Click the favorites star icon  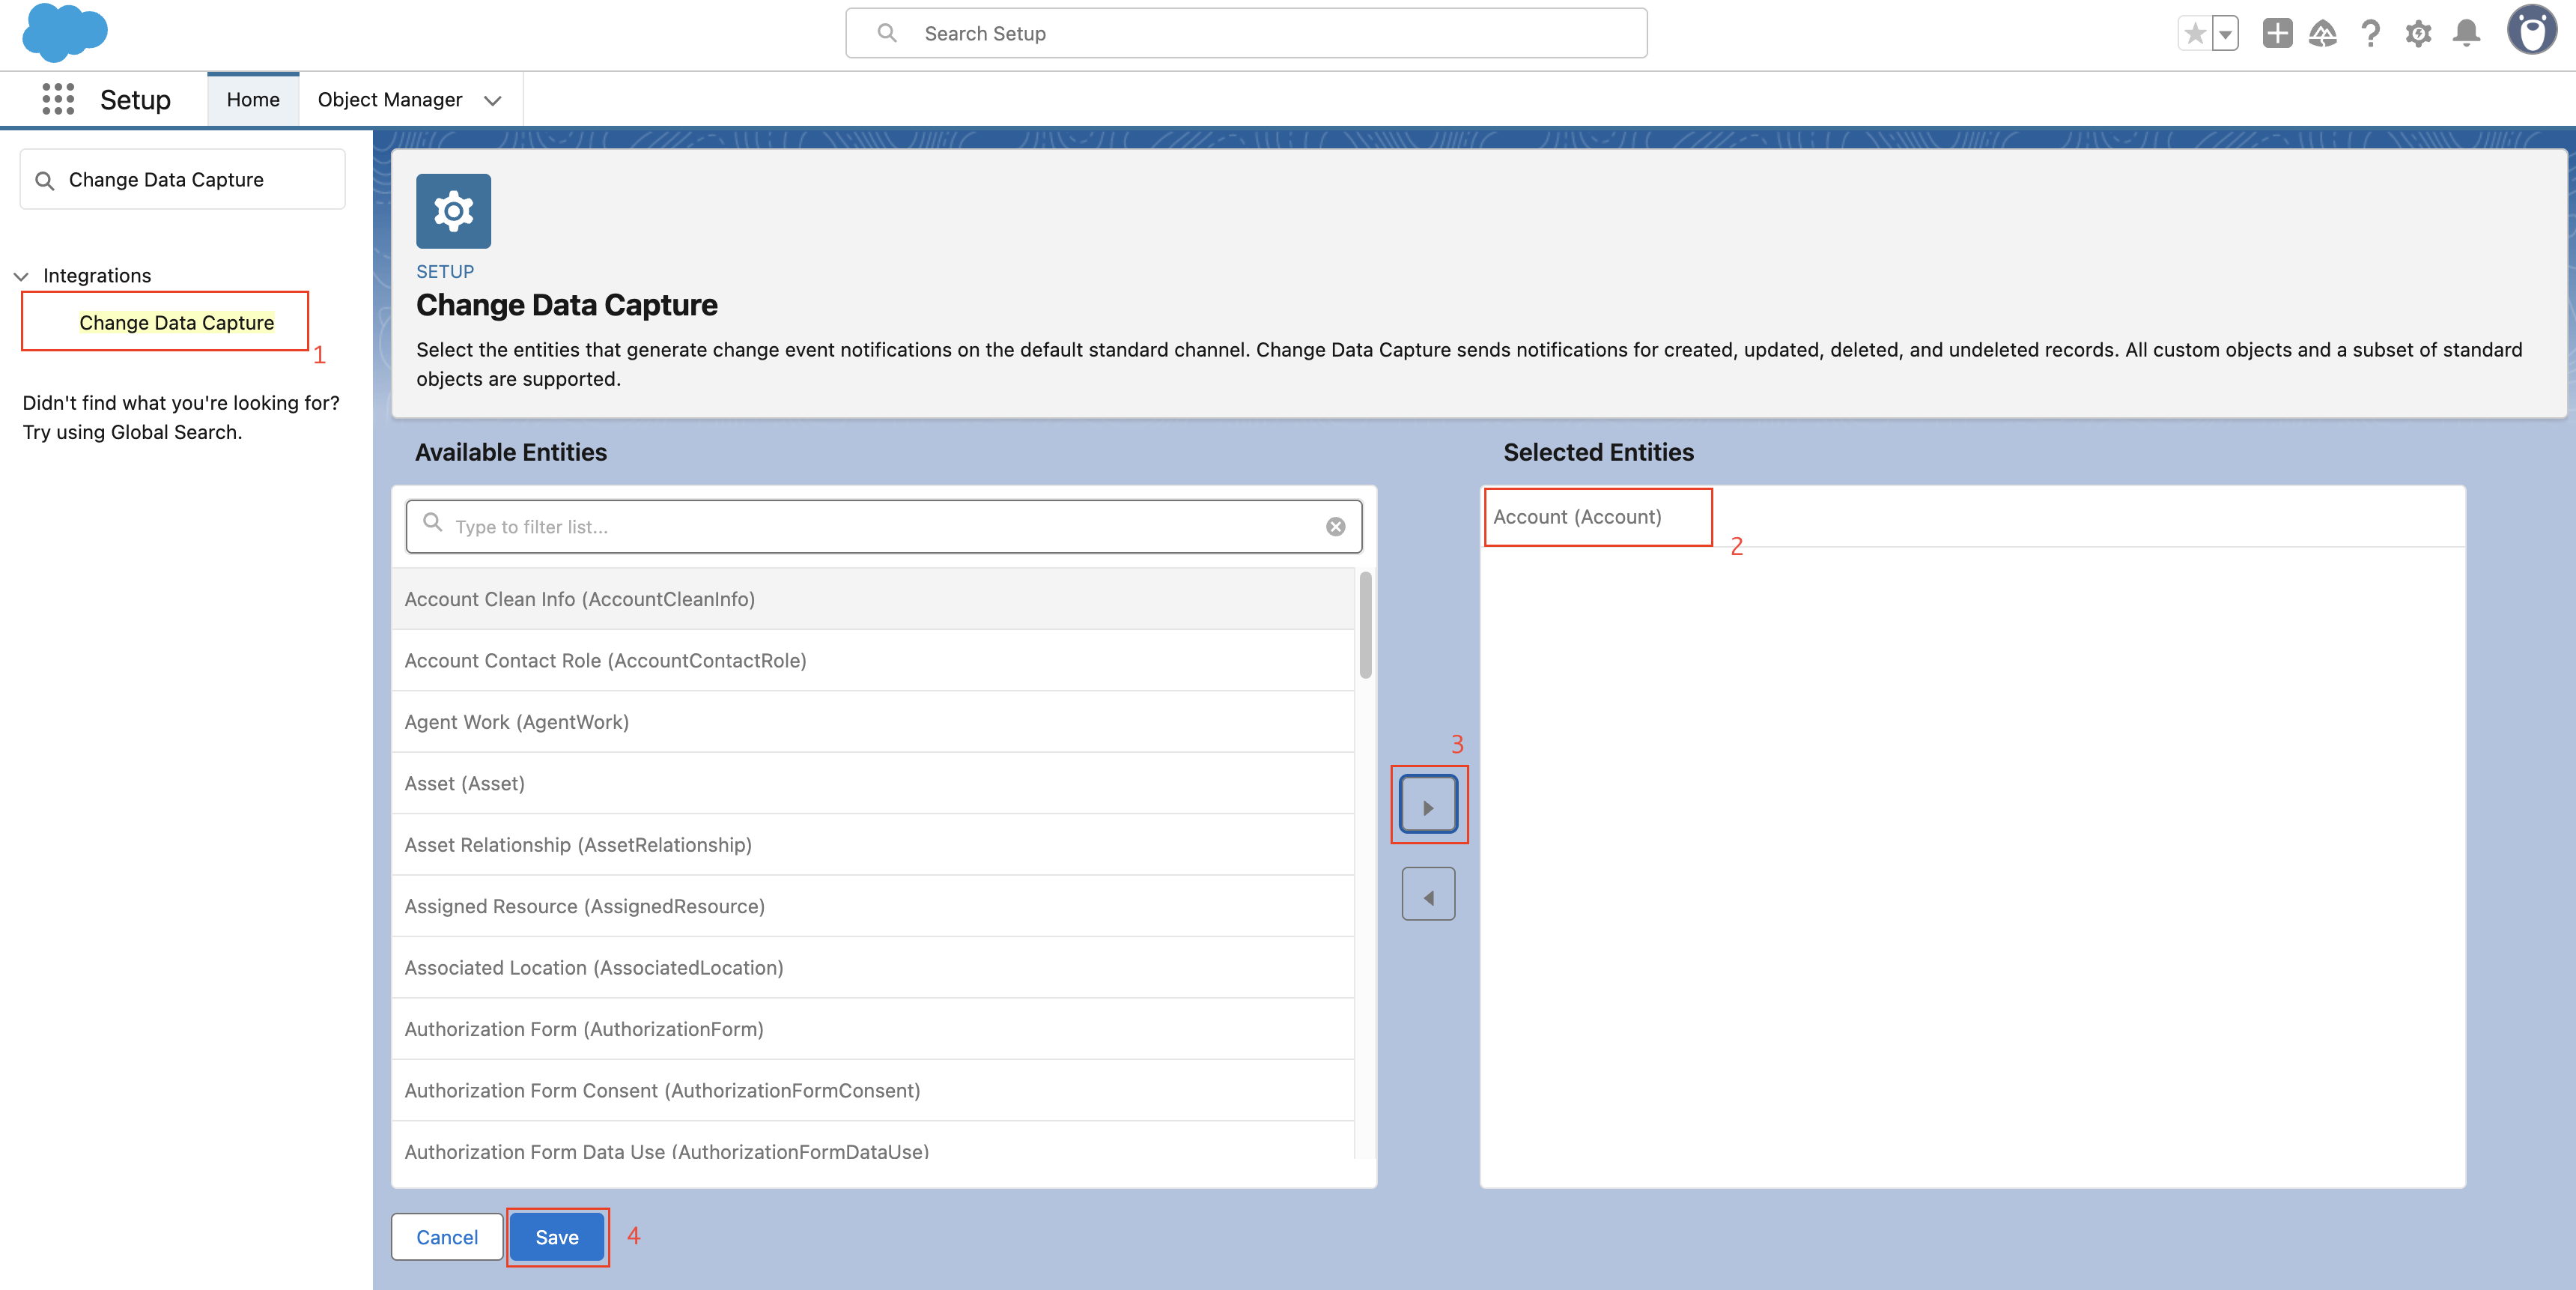[2195, 33]
